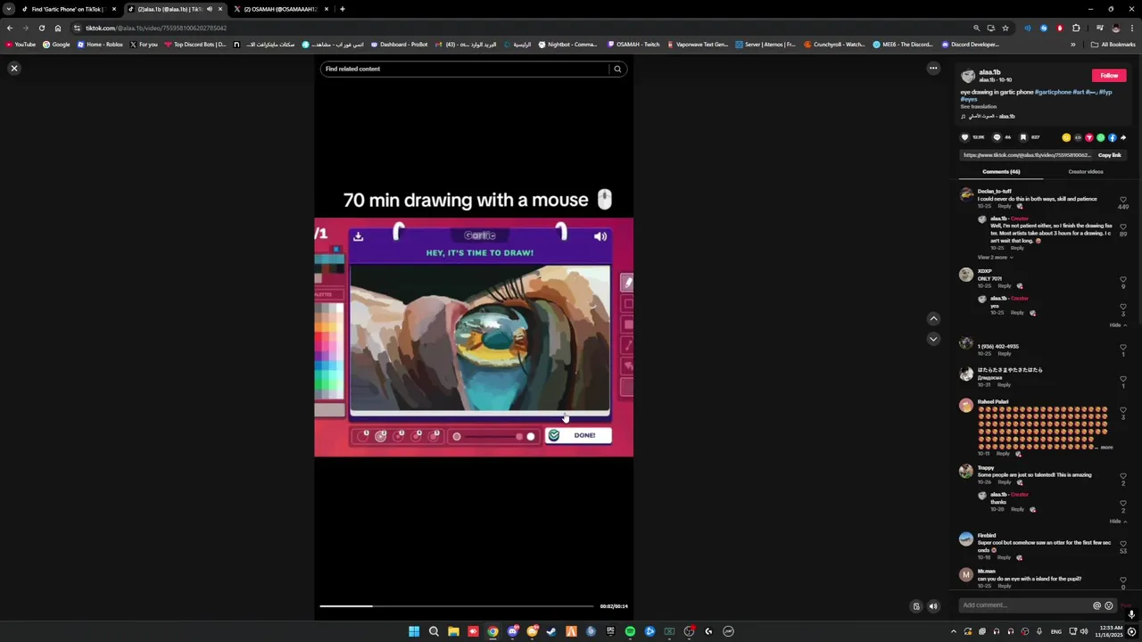Mute the video with speaker icon
1142x642 pixels.
(x=933, y=606)
